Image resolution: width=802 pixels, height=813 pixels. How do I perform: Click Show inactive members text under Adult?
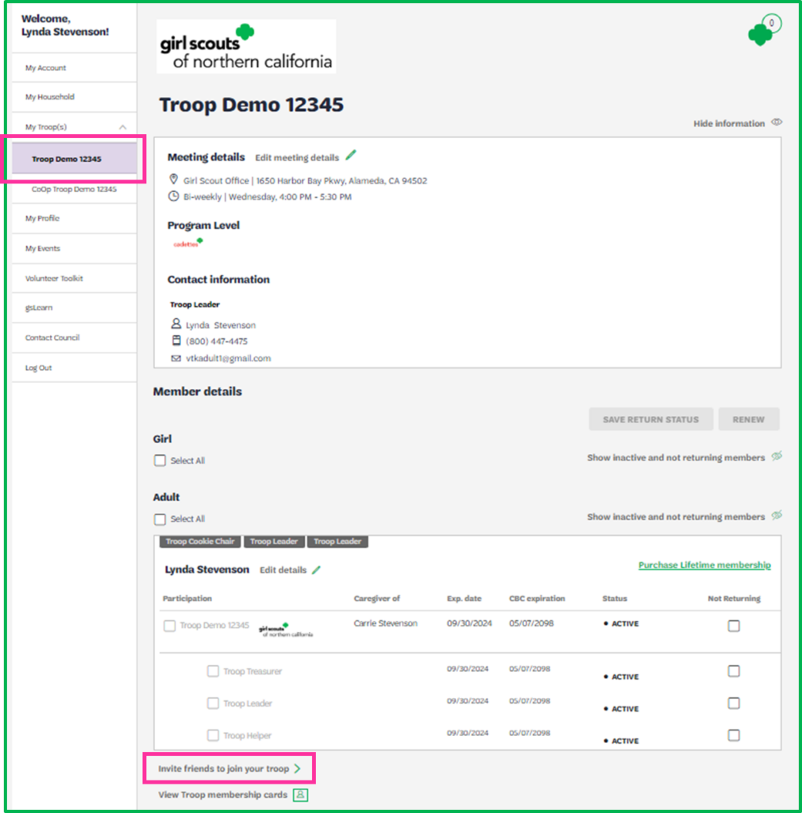point(676,516)
